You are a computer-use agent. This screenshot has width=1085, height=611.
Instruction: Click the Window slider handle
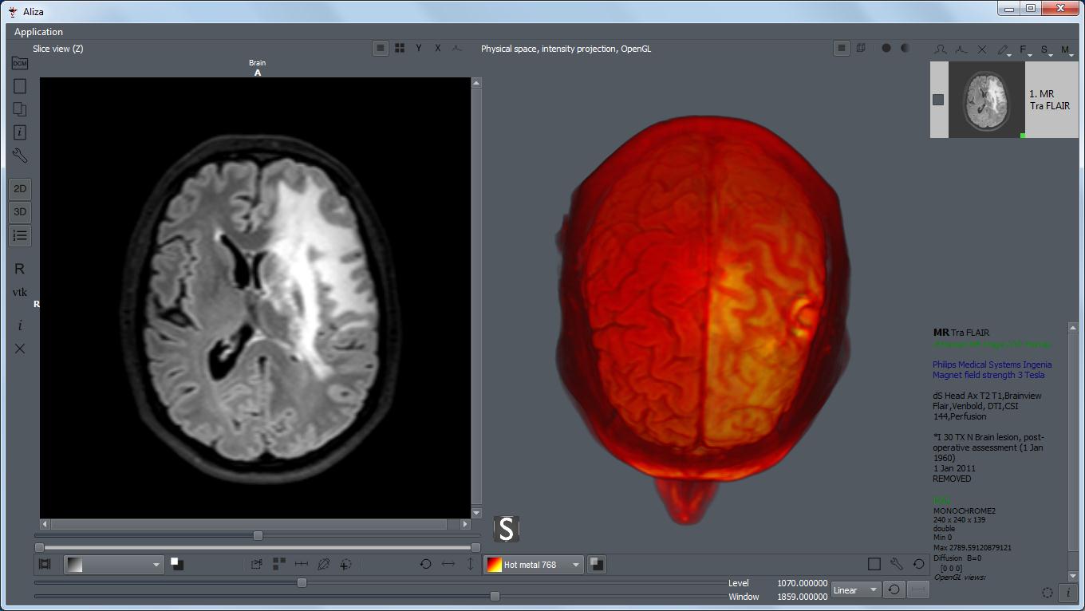coord(495,596)
